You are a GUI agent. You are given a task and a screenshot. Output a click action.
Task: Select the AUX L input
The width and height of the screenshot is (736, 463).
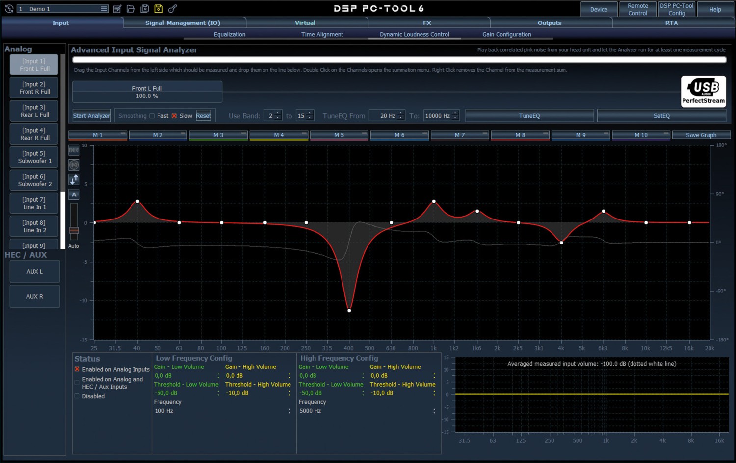point(35,271)
